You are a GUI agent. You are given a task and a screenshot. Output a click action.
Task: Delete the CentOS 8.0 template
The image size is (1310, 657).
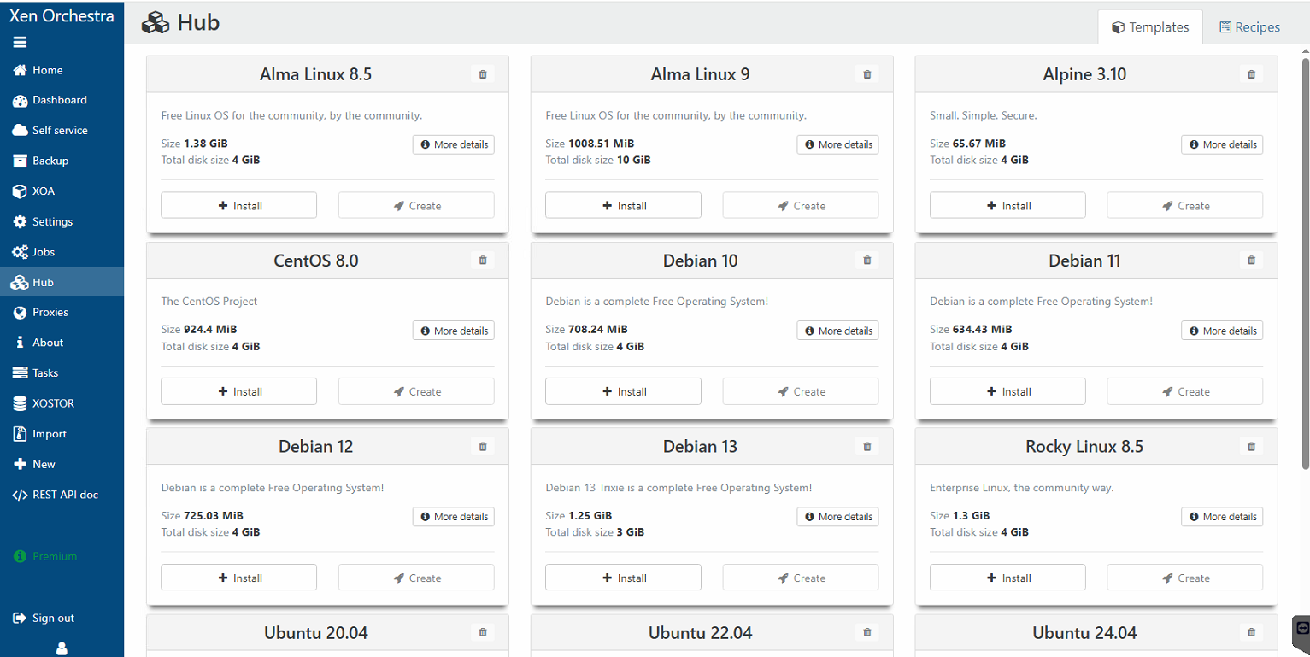(x=483, y=261)
